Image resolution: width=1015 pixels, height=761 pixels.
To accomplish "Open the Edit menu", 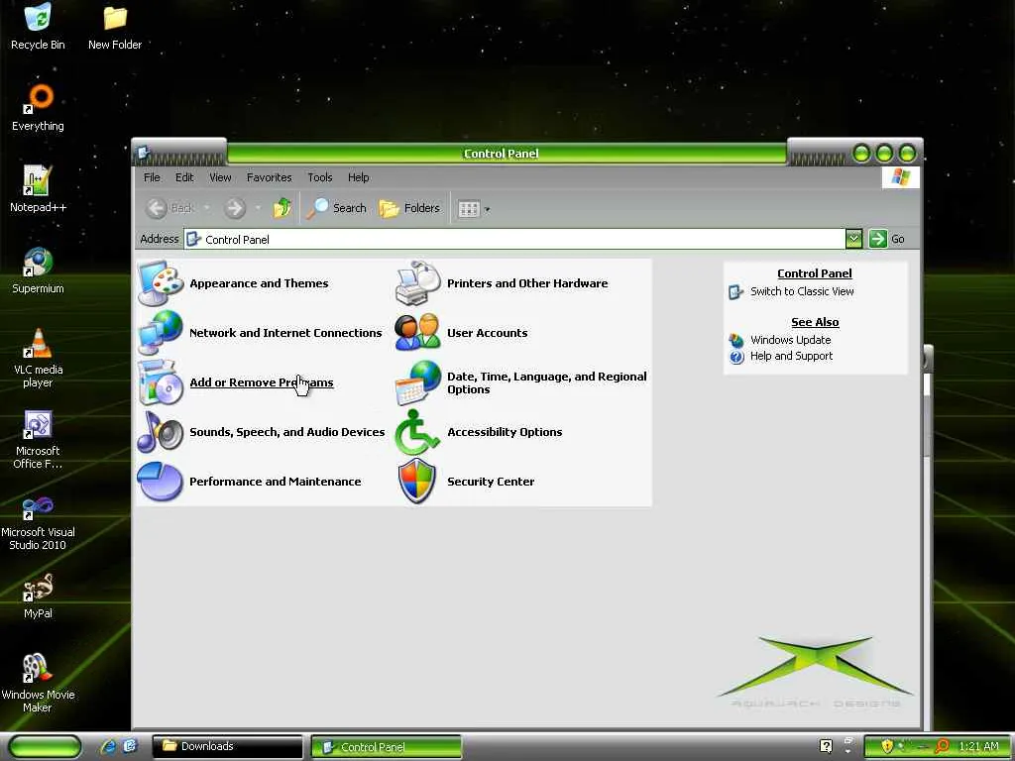I will (x=183, y=177).
